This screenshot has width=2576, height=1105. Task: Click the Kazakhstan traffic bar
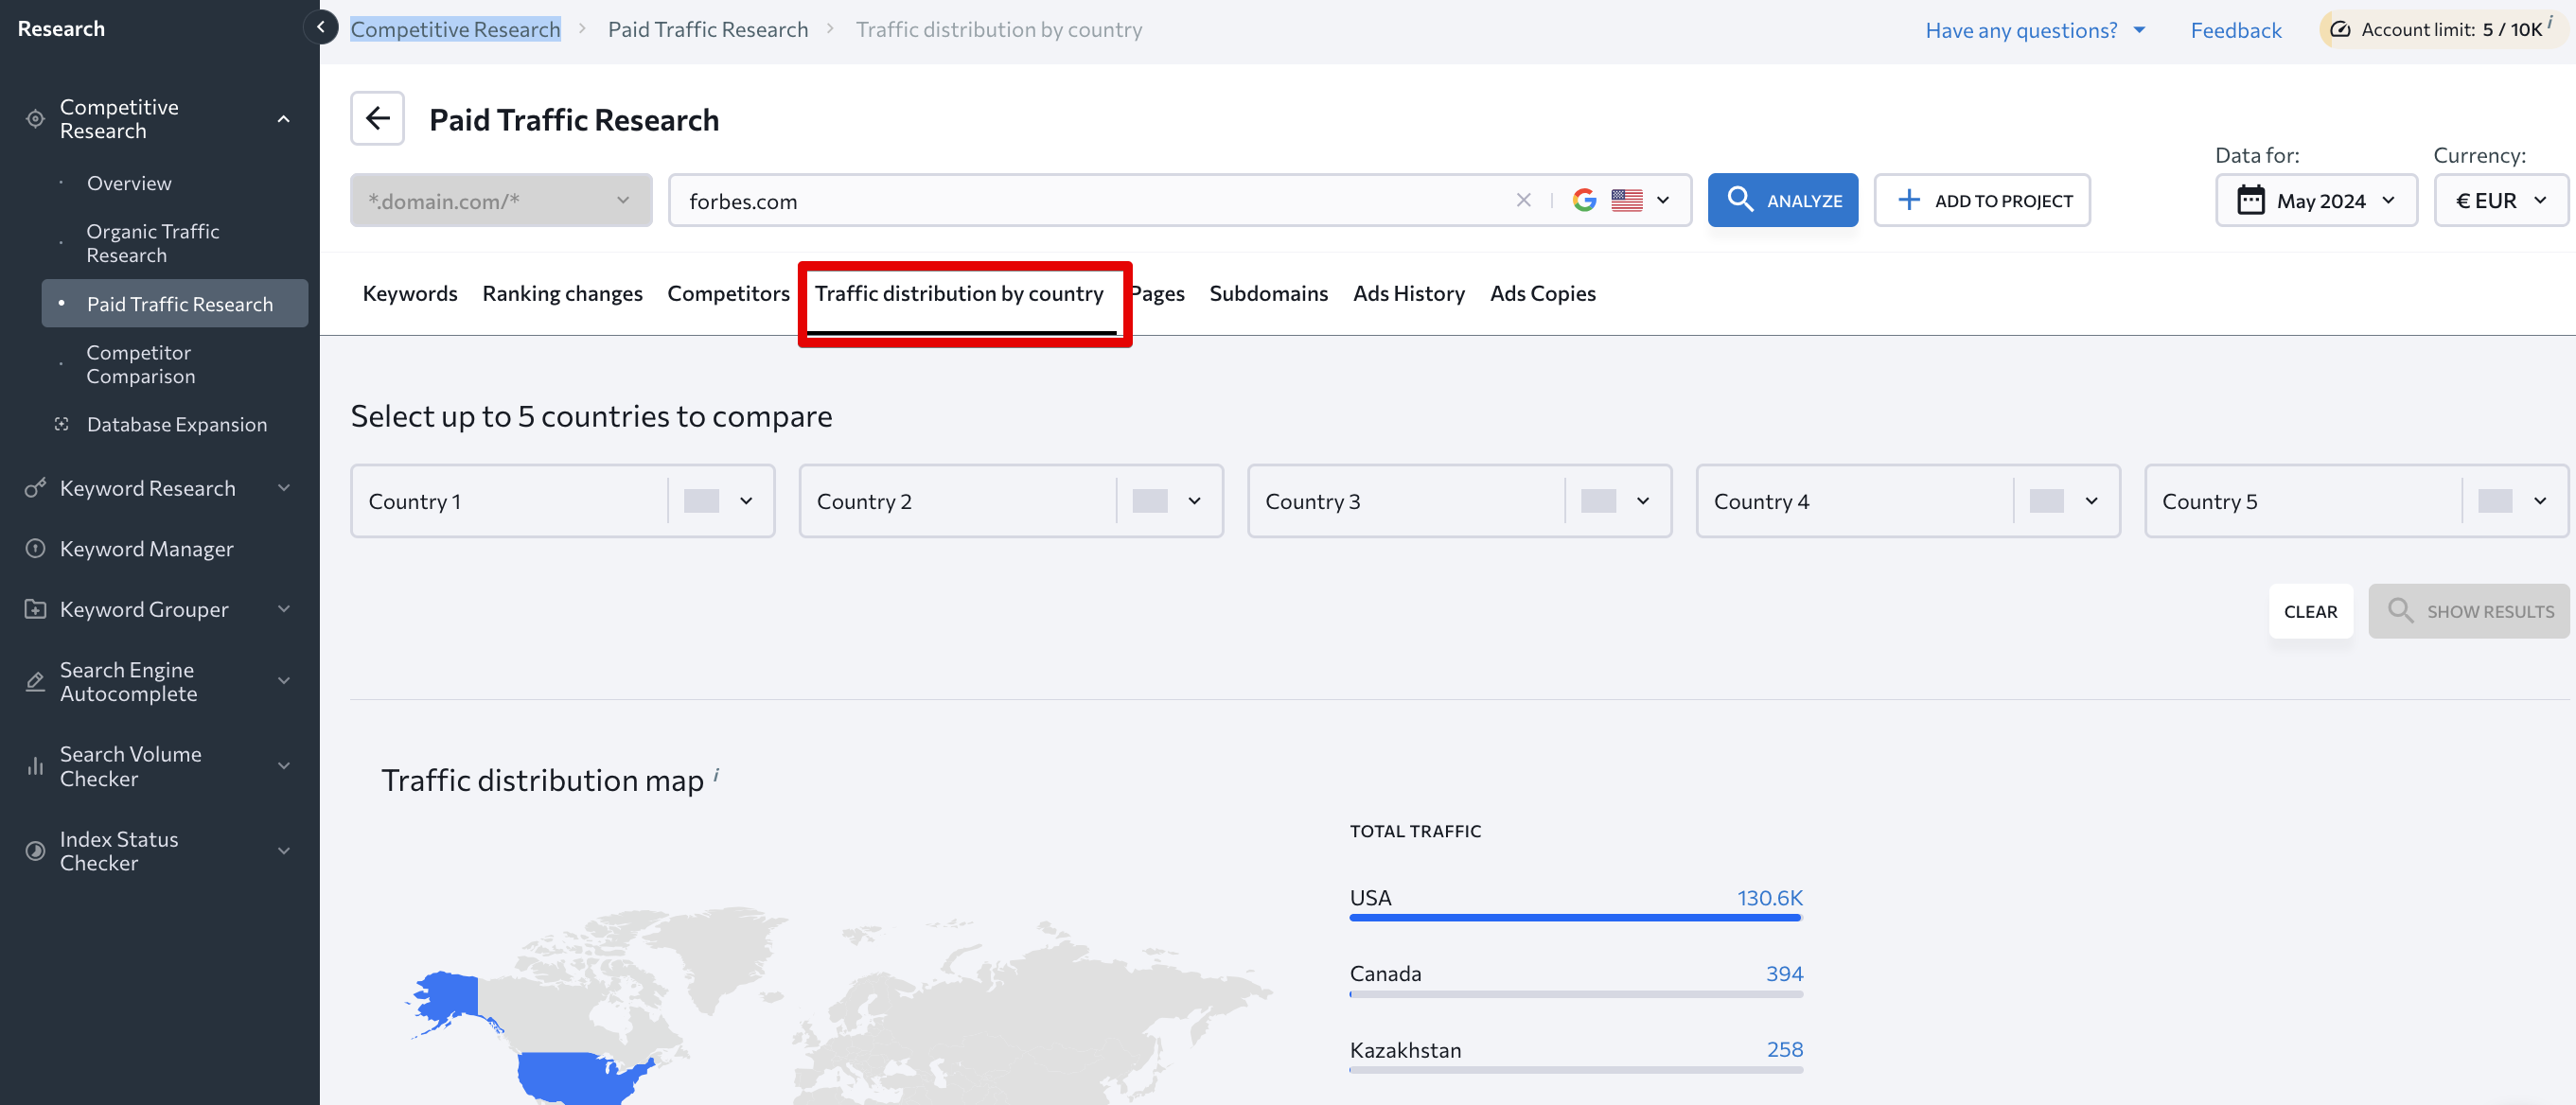click(1575, 1069)
